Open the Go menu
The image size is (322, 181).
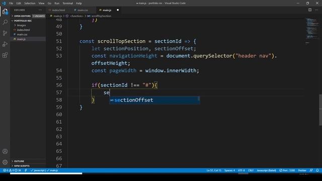coord(49,4)
